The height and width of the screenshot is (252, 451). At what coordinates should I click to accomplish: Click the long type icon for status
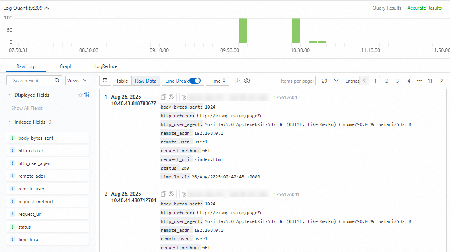(12, 227)
